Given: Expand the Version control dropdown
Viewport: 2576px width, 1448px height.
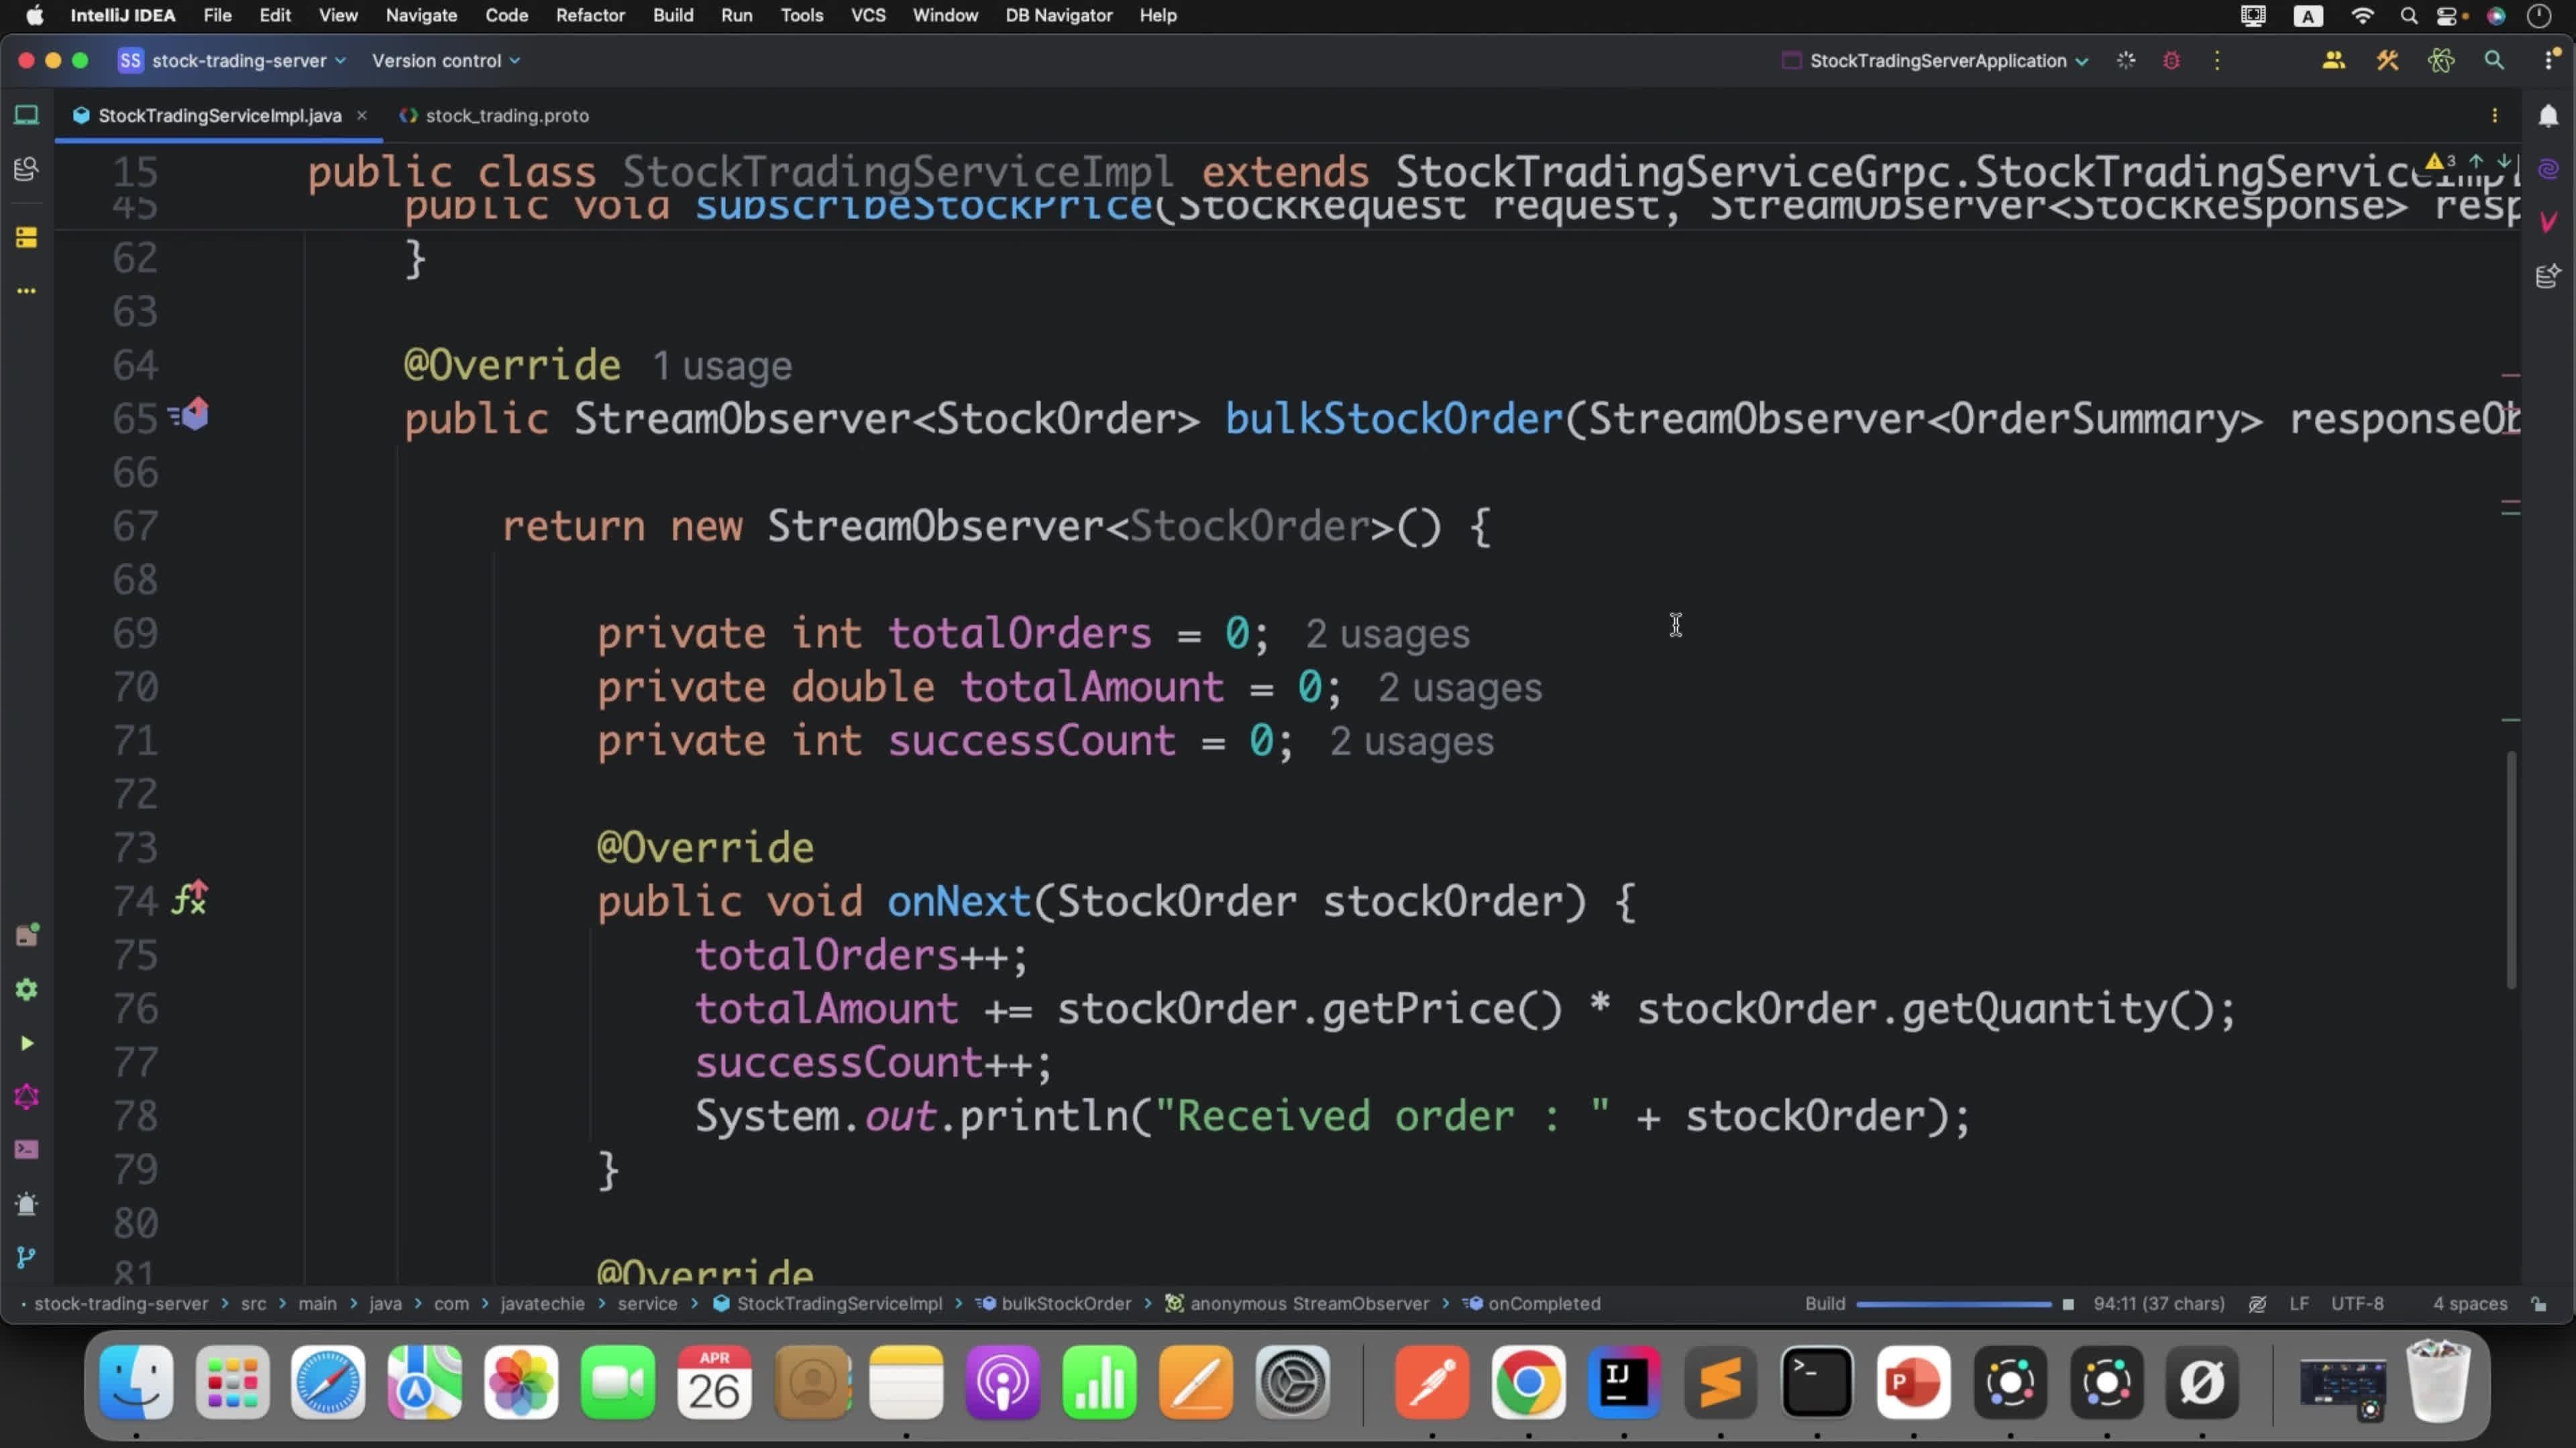Looking at the screenshot, I should (x=446, y=61).
